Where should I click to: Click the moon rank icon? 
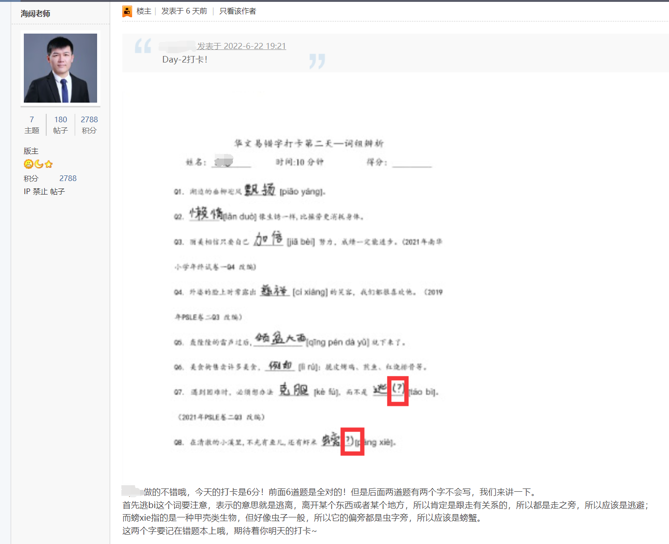click(x=39, y=164)
